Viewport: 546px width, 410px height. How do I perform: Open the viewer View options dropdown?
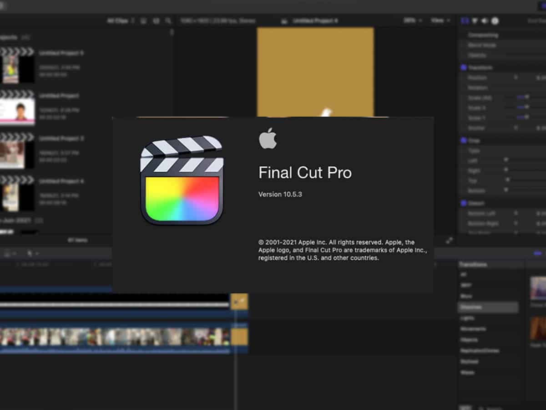click(440, 21)
